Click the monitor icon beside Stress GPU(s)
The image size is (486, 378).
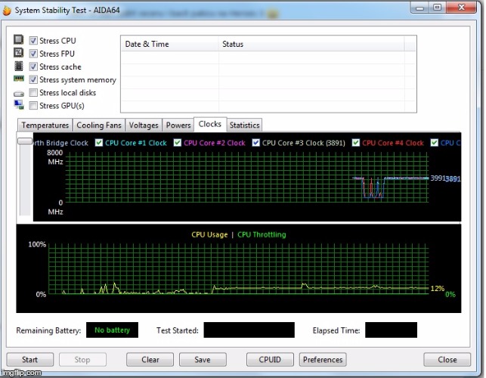(19, 105)
